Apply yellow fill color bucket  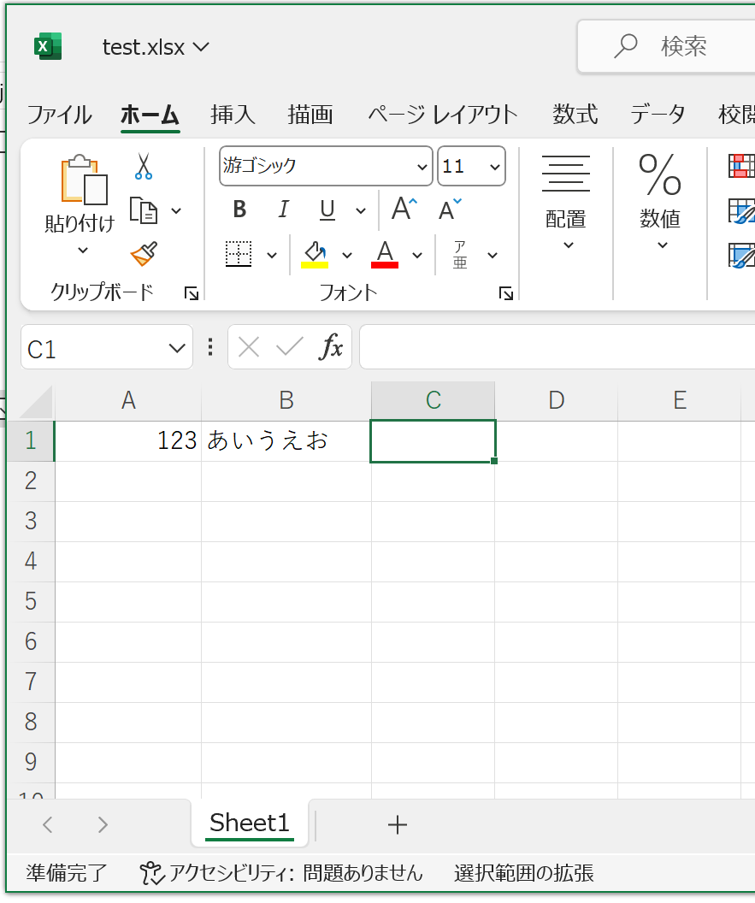pyautogui.click(x=315, y=254)
